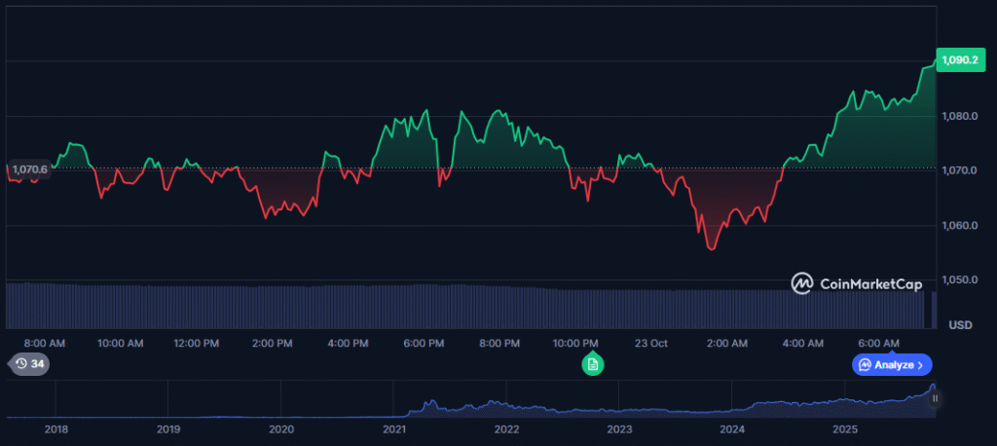Click the green 1,090.2 current price tag
This screenshot has height=446, width=997.
tap(963, 59)
